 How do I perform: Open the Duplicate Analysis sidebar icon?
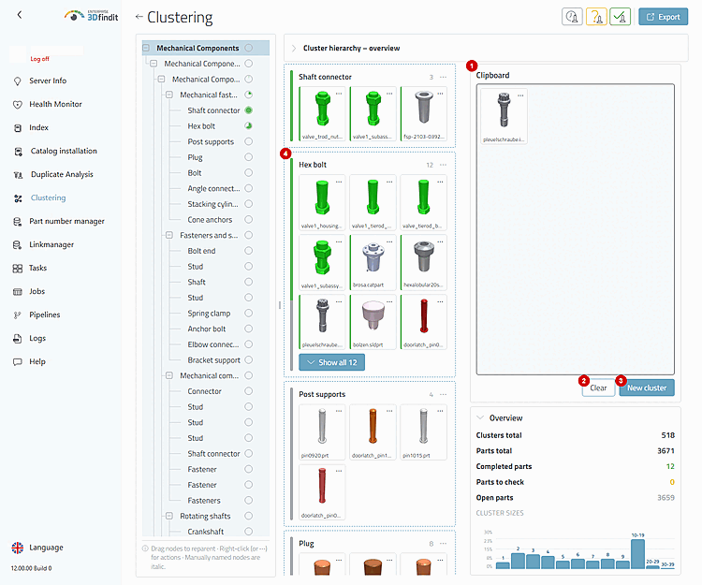pyautogui.click(x=18, y=174)
